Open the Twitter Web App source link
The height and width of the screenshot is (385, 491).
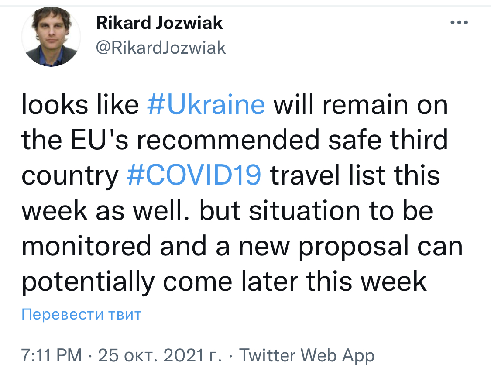coord(307,356)
